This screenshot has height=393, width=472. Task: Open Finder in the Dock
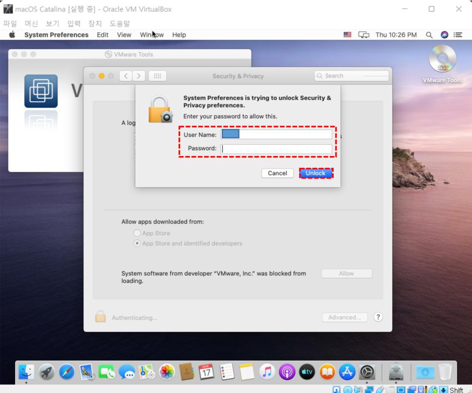point(26,372)
